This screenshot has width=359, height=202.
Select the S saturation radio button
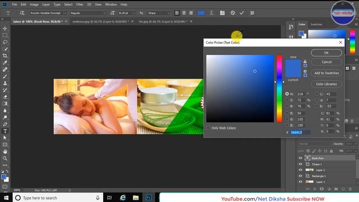[287, 100]
